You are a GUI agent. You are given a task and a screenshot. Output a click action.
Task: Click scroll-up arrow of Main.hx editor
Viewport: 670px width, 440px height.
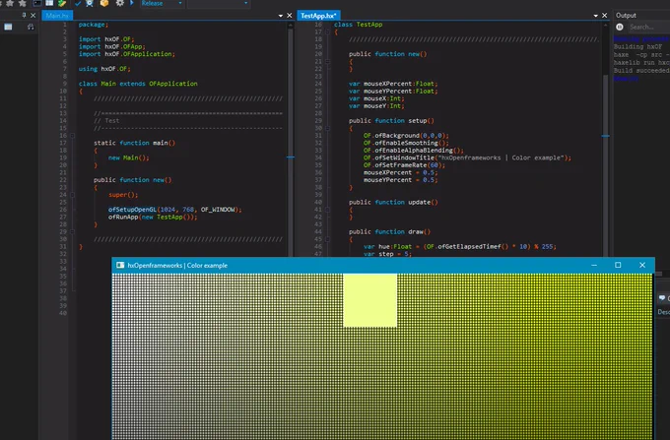[291, 26]
